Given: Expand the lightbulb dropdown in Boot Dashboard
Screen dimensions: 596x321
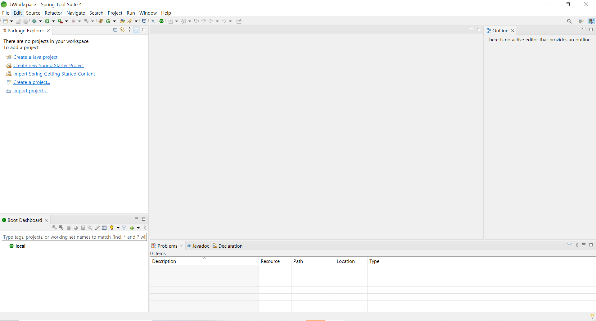Looking at the screenshot, I should [x=118, y=228].
